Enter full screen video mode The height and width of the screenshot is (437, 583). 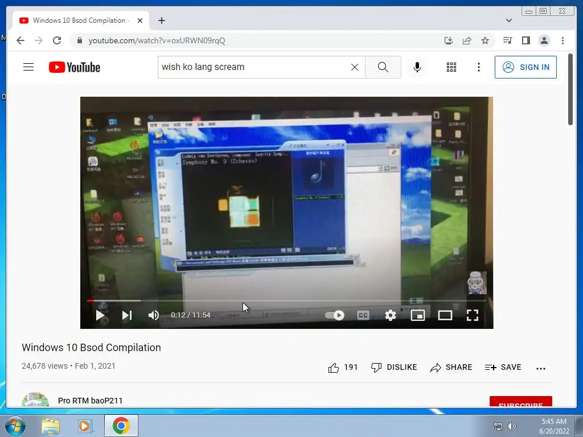point(472,315)
